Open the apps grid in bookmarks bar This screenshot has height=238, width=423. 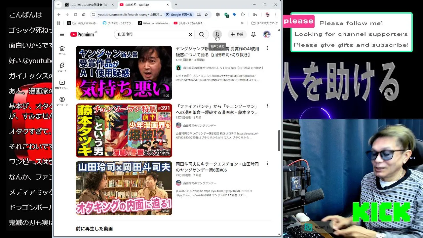click(58, 23)
